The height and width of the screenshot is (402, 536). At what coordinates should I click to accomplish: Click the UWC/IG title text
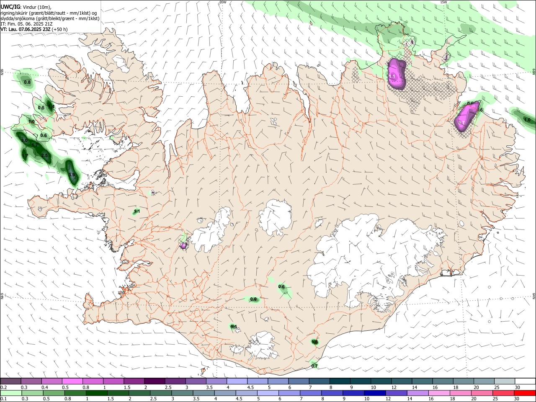coord(10,6)
